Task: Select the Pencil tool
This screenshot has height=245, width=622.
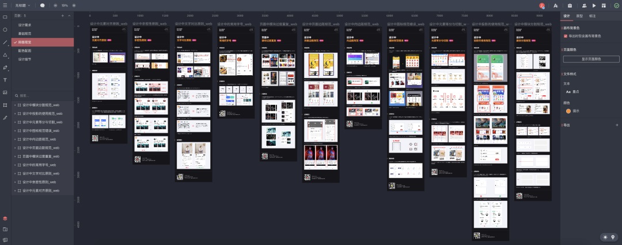Action: coord(5,118)
